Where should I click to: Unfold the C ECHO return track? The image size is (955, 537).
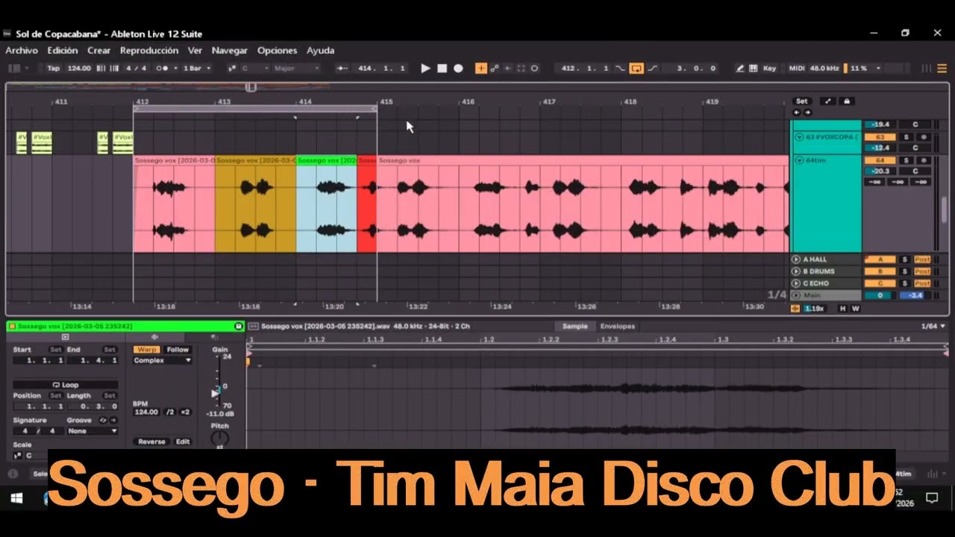point(796,283)
